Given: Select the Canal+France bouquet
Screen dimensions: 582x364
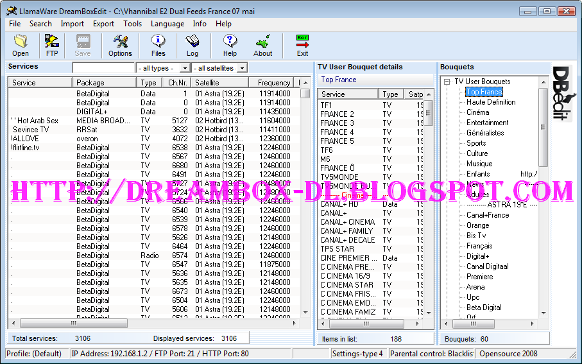Looking at the screenshot, I should pyautogui.click(x=488, y=215).
